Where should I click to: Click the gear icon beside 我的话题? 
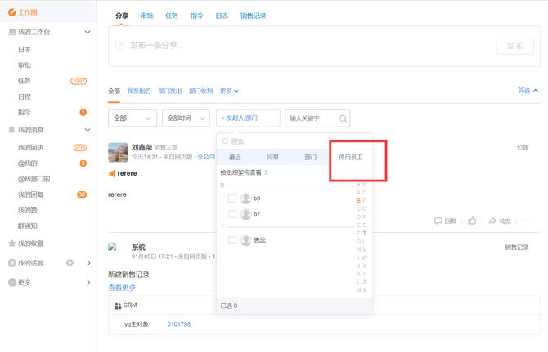[70, 263]
